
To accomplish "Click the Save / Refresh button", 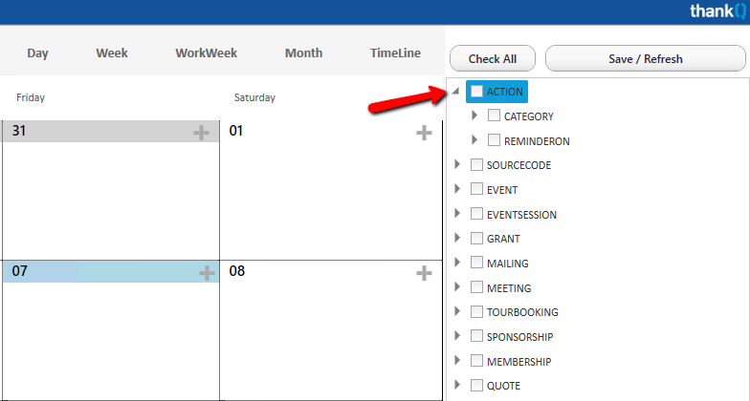I will point(645,59).
